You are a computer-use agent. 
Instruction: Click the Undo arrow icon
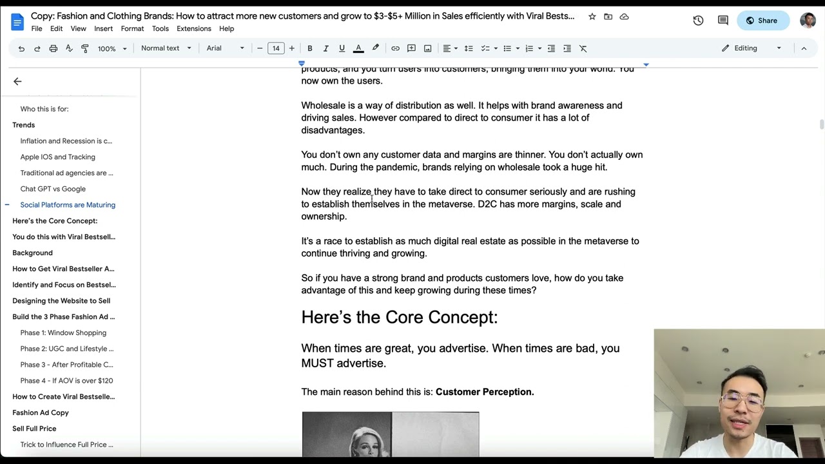coord(21,48)
